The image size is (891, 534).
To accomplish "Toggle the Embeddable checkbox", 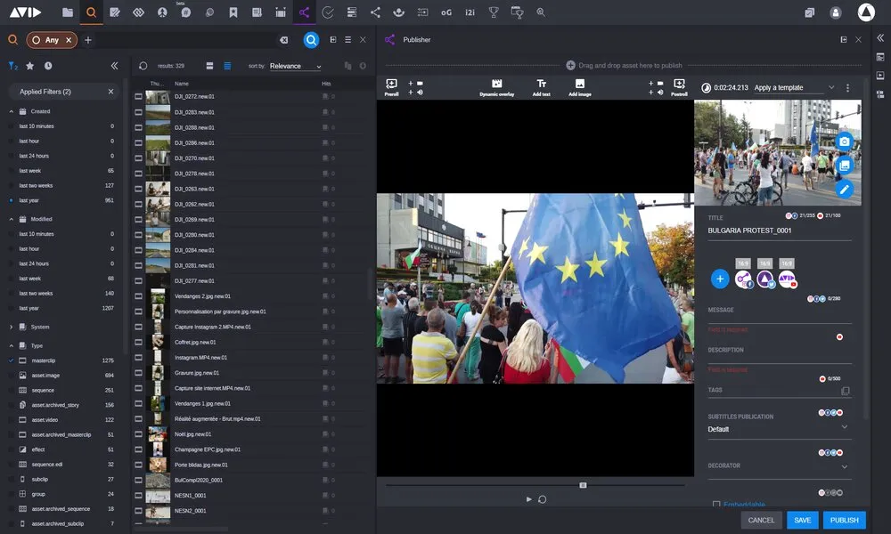I will coord(716,505).
